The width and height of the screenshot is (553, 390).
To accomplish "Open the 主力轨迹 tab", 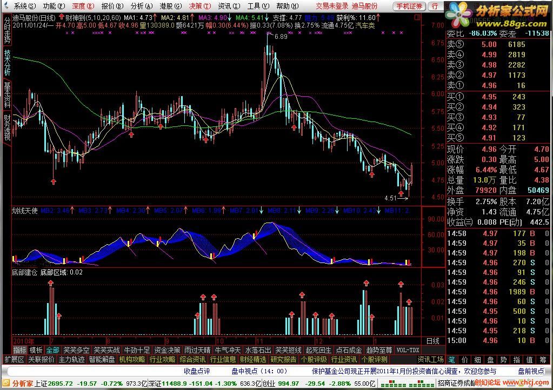I will point(71,359).
